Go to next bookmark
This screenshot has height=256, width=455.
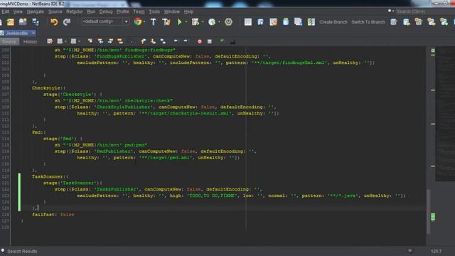(154, 41)
